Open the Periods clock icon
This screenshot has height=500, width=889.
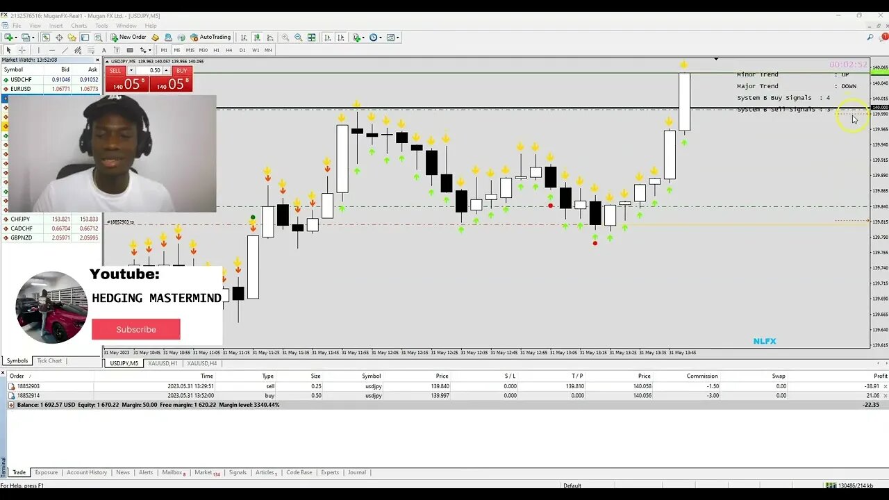click(x=374, y=37)
